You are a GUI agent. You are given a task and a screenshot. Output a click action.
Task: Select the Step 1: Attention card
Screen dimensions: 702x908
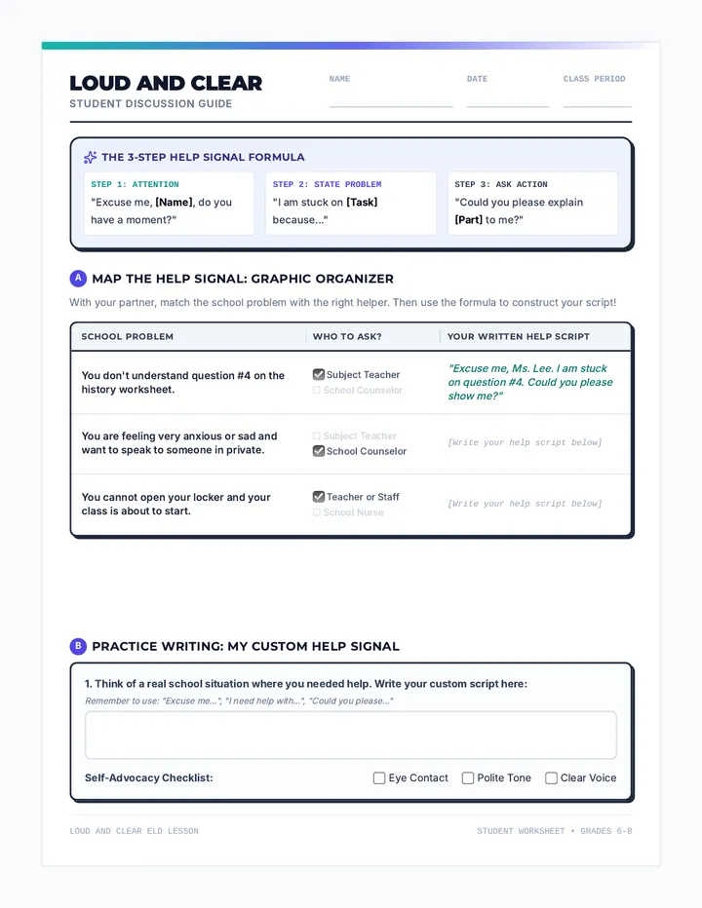click(169, 204)
